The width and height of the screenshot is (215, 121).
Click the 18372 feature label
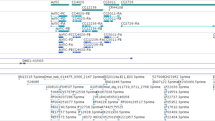coord(87,117)
